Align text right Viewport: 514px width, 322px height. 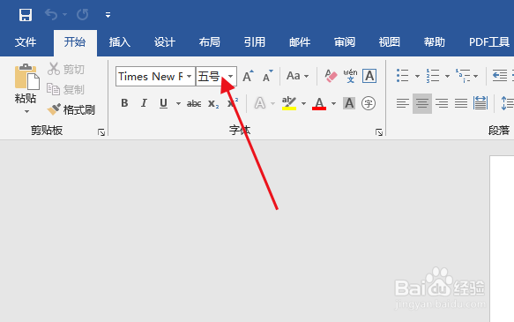pyautogui.click(x=442, y=103)
